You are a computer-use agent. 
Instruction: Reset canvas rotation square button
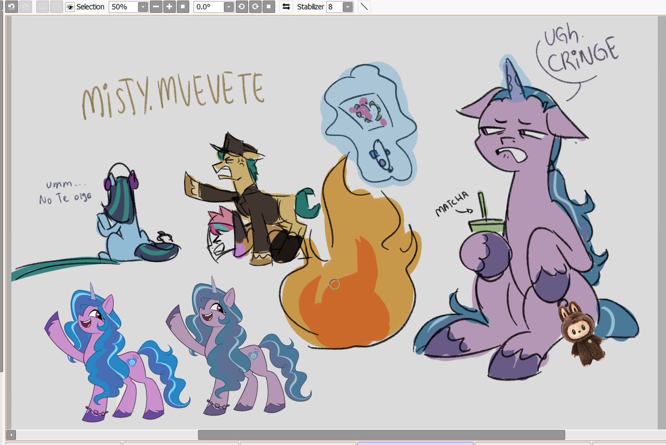(x=268, y=7)
